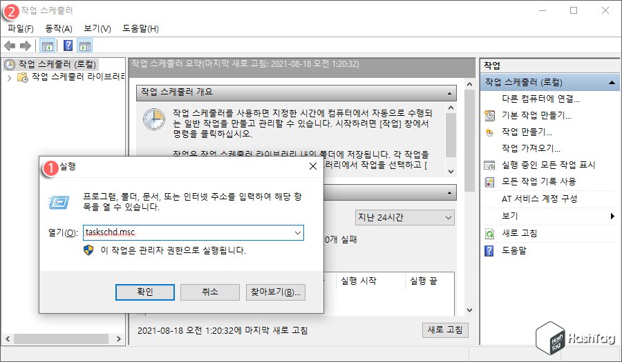Open the toolbar help question-mark icon
This screenshot has width=622, height=362.
(x=68, y=46)
